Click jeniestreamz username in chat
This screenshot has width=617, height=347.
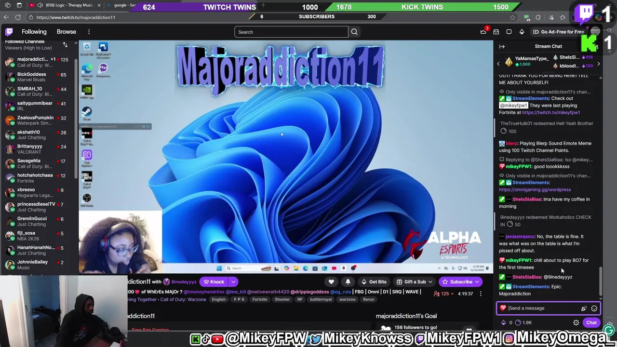tap(520, 237)
